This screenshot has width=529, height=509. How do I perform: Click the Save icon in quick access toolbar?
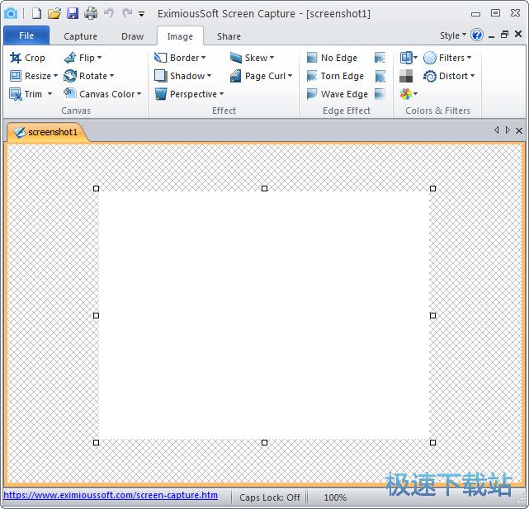point(73,13)
